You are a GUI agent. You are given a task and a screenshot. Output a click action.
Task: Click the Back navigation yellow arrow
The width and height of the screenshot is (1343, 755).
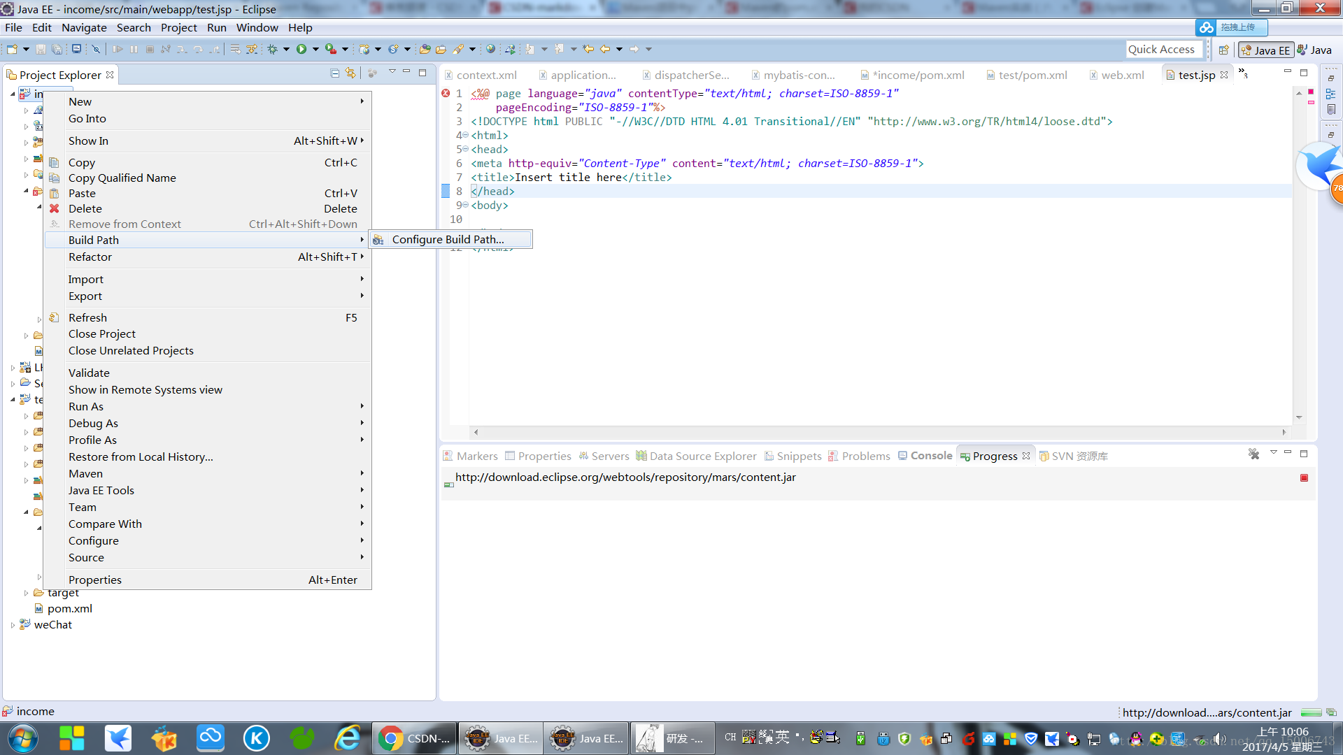coord(605,49)
